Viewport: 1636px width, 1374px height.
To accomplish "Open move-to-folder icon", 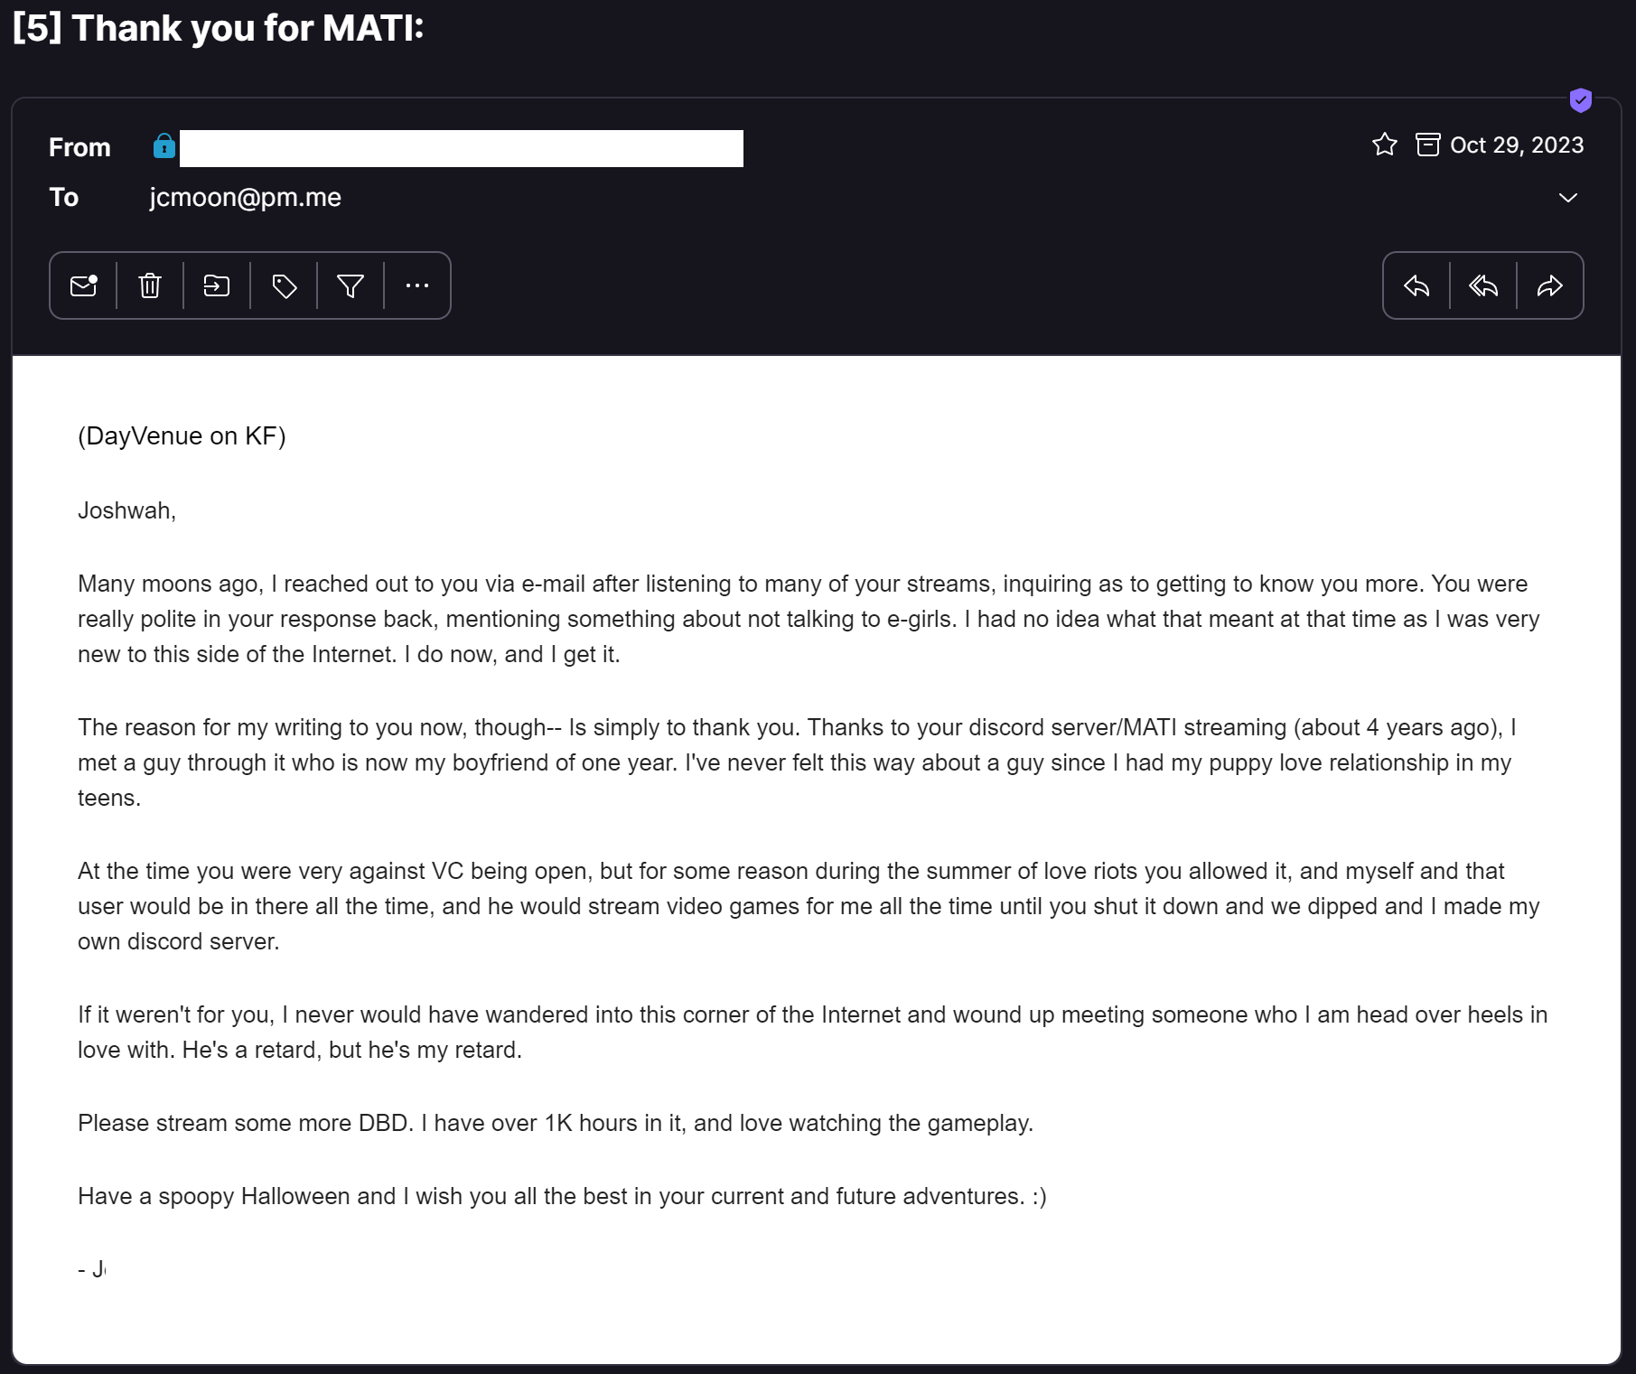I will 217,286.
